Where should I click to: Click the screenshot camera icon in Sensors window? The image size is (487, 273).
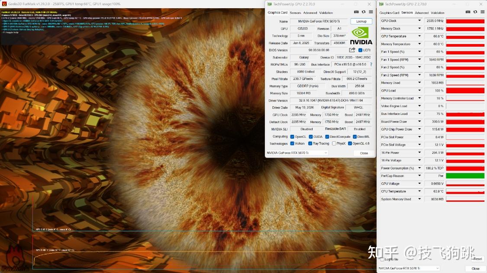point(468,12)
